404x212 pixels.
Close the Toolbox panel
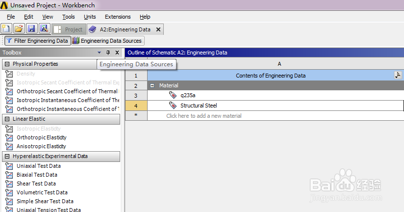tap(117, 53)
